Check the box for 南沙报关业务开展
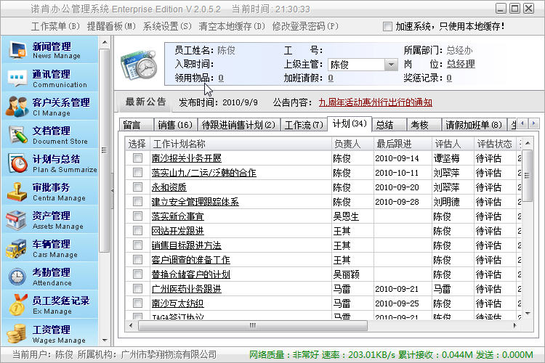 pyautogui.click(x=138, y=158)
